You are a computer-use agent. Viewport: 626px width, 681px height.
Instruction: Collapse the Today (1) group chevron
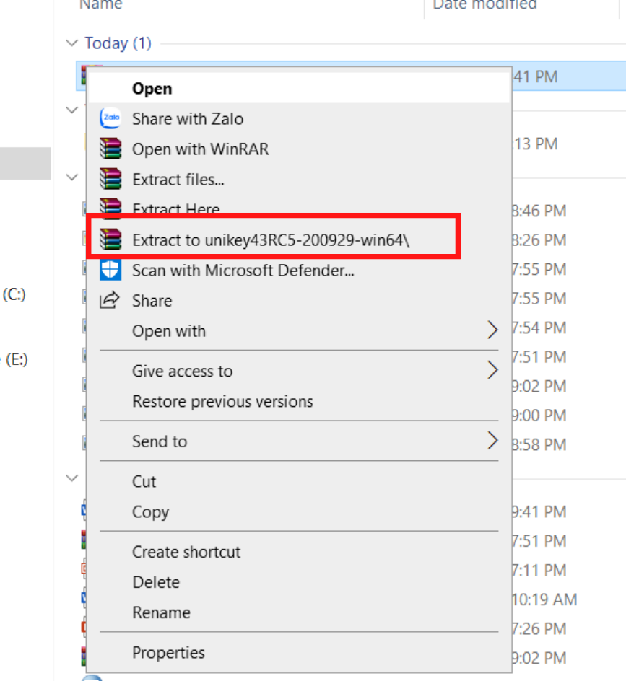[x=71, y=43]
